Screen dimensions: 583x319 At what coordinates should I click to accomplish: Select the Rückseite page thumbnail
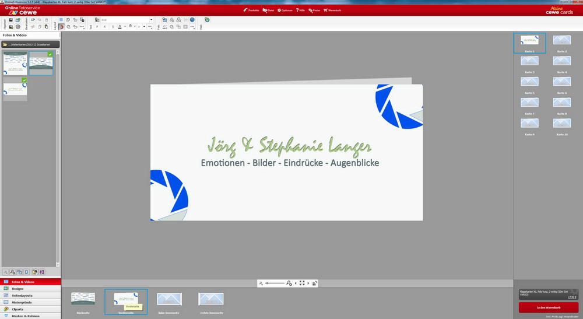click(x=83, y=299)
